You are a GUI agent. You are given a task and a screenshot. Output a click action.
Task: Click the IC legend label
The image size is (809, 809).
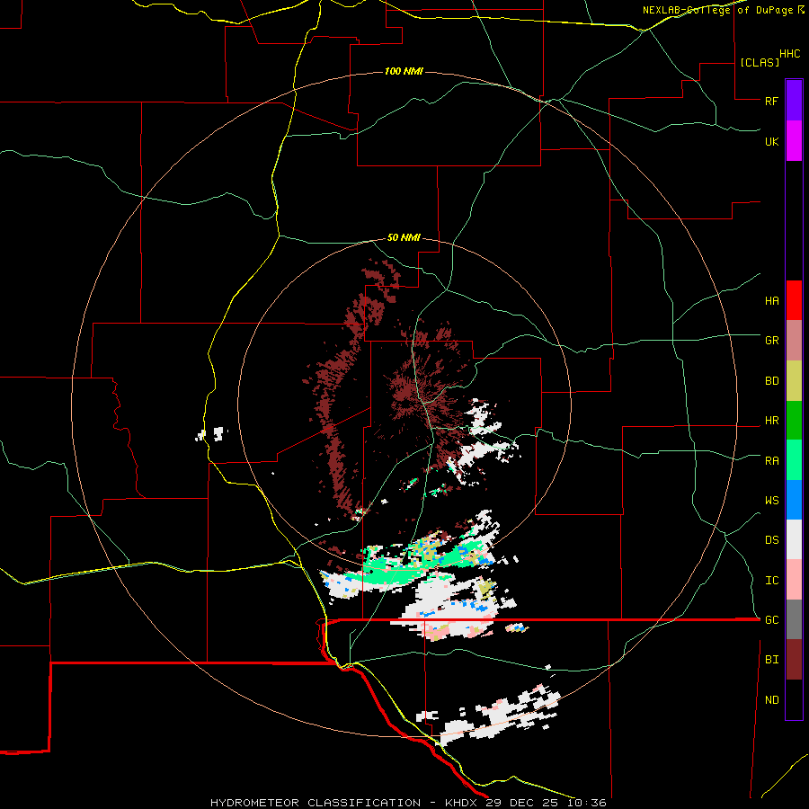pyautogui.click(x=771, y=580)
